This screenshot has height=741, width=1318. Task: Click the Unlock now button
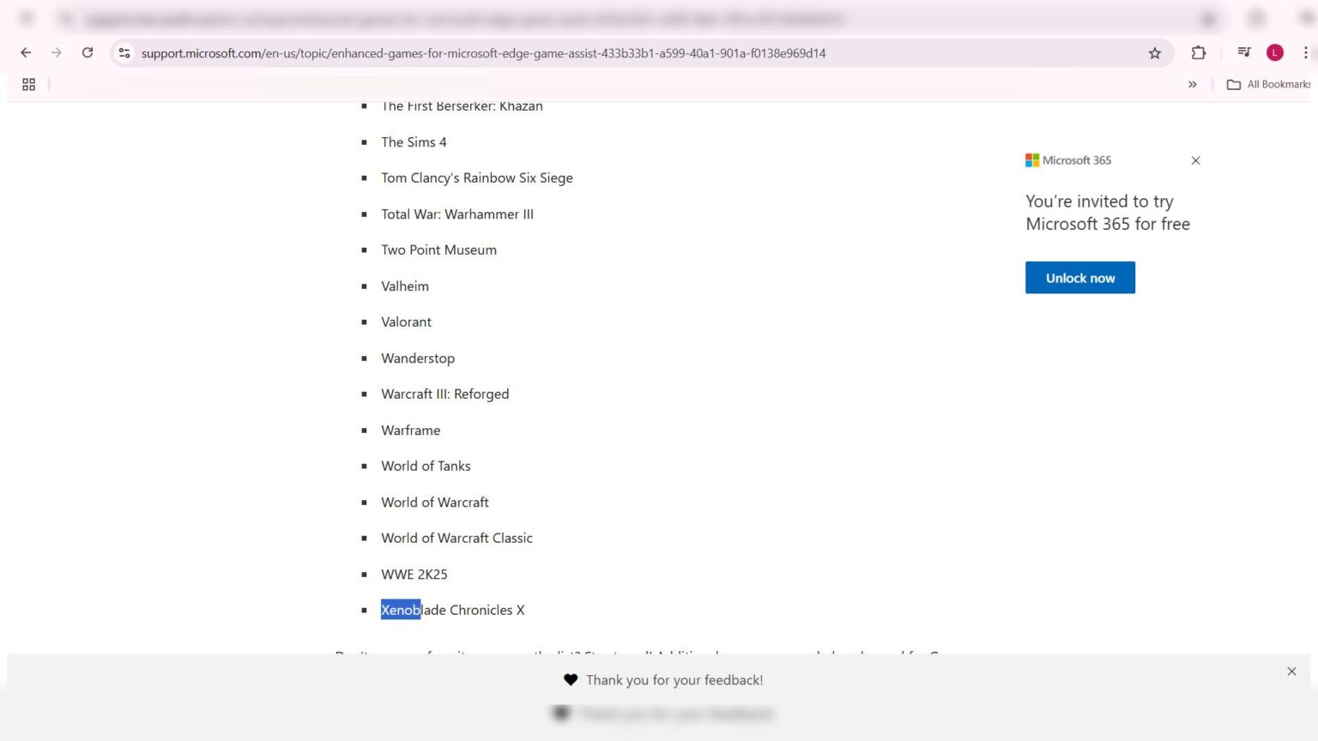pyautogui.click(x=1080, y=278)
